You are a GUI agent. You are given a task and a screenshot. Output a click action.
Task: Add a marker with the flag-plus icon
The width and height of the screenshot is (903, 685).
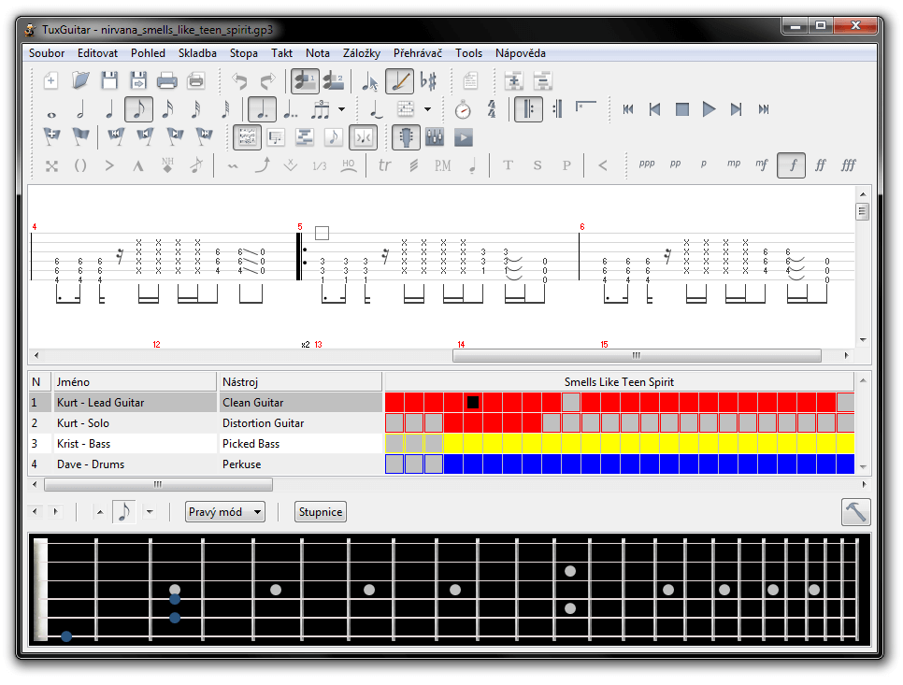(51, 137)
